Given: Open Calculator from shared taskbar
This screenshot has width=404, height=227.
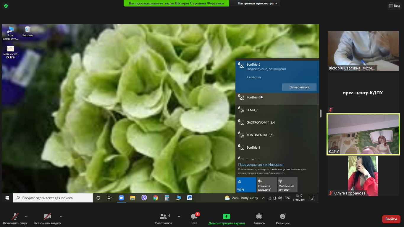Looking at the screenshot, I should [x=167, y=198].
